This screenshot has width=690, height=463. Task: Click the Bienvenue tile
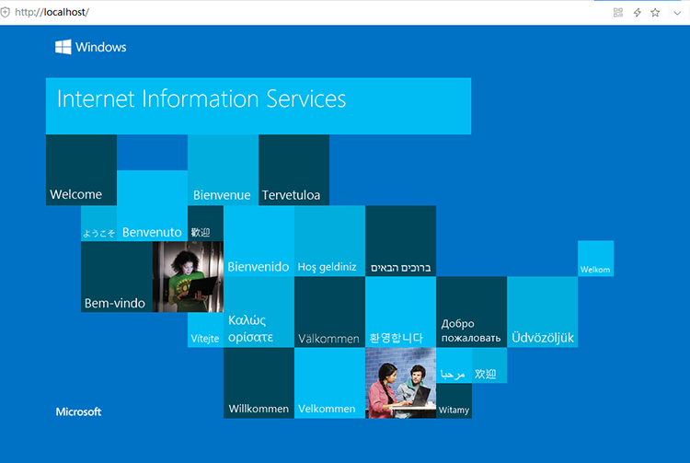[x=224, y=170]
